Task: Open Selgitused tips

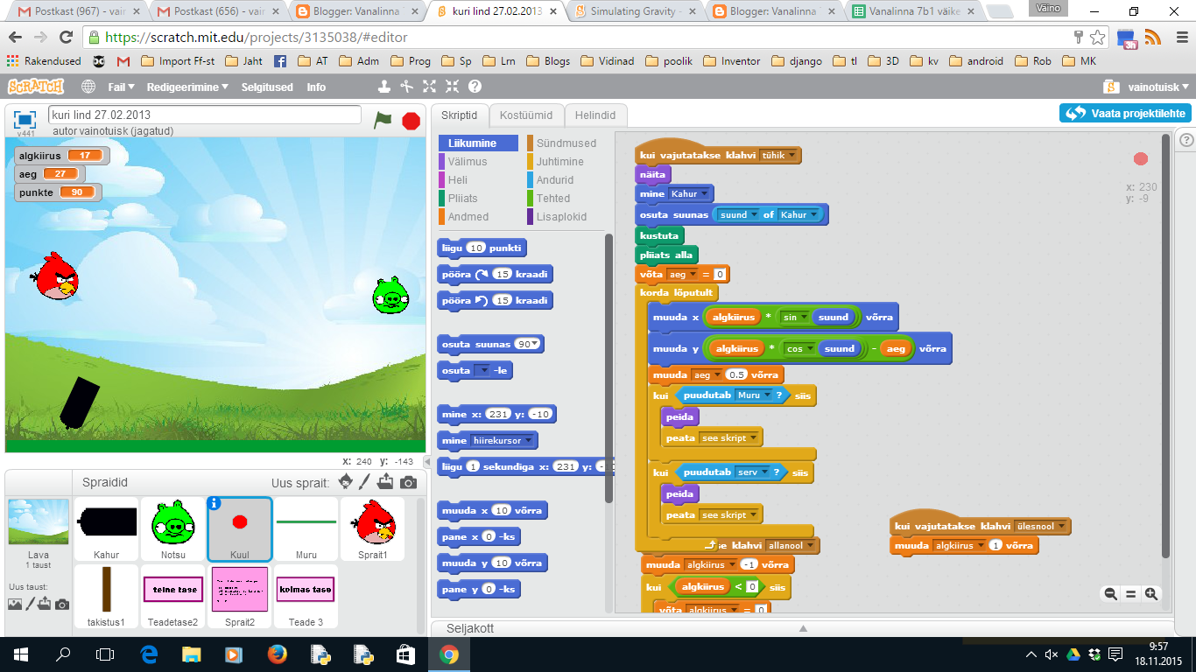Action: pyautogui.click(x=267, y=87)
